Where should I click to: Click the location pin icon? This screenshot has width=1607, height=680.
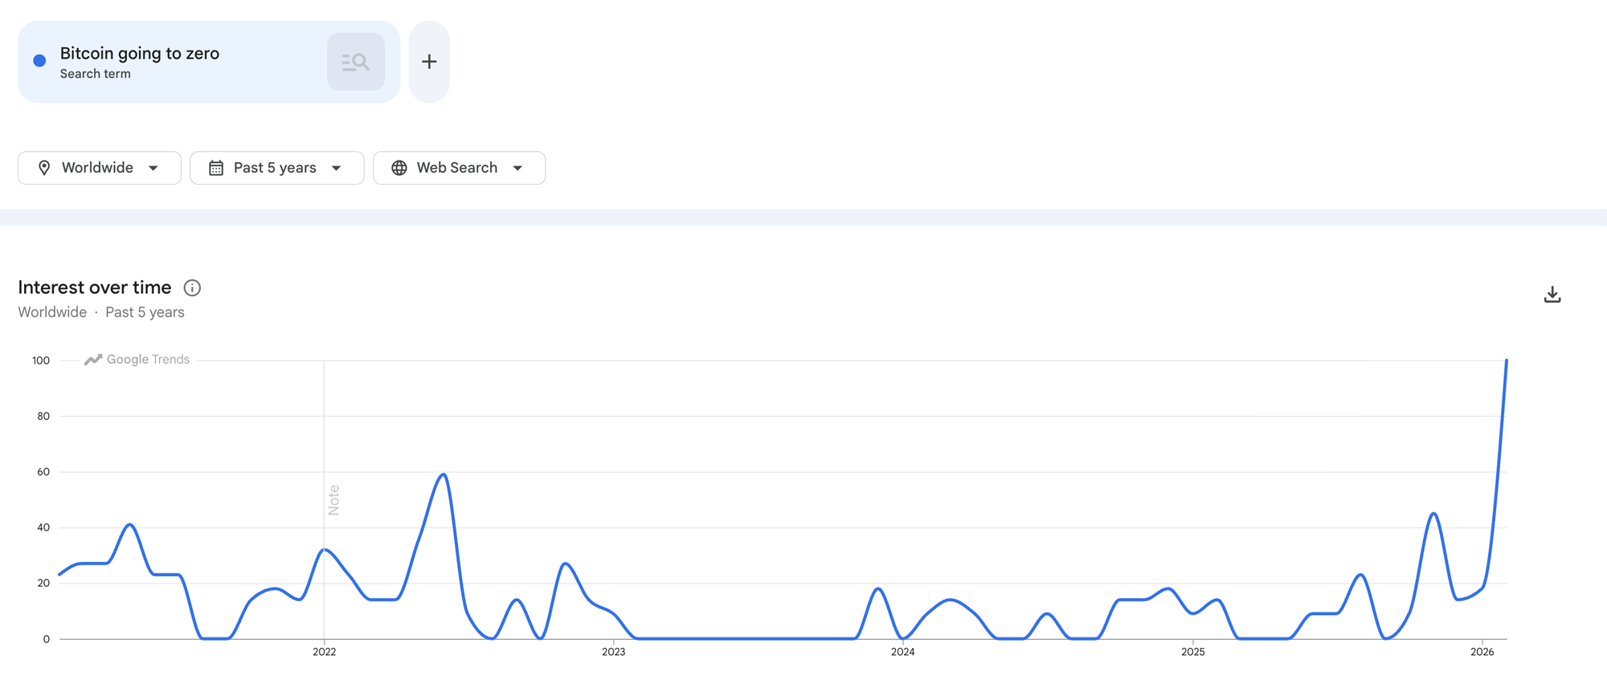[x=44, y=168]
